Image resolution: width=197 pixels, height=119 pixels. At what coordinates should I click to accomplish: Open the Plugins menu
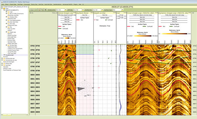(x=76, y=4)
